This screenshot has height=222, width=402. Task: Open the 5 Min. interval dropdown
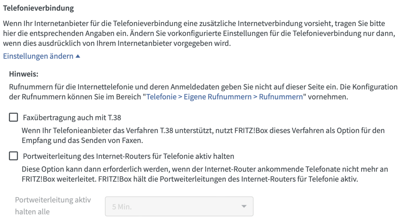coord(179,207)
